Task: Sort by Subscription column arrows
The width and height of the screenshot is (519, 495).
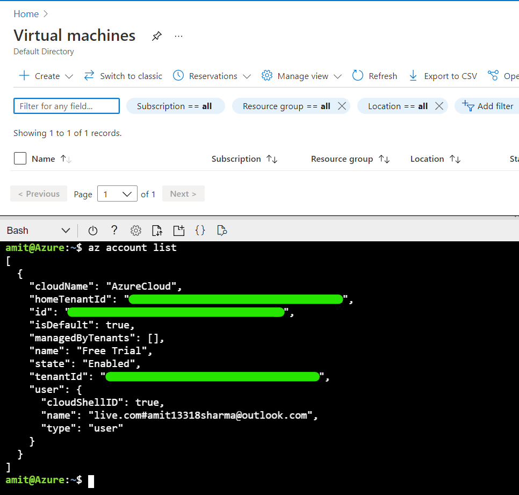Action: click(272, 159)
